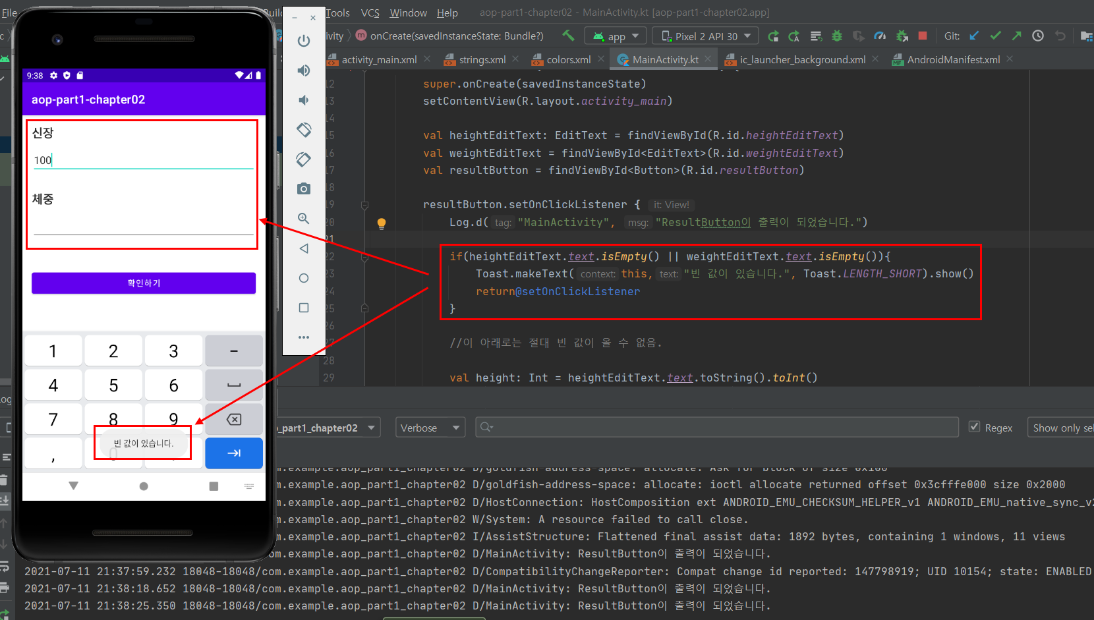The width and height of the screenshot is (1094, 620).
Task: Click emulator back triangle icon
Action: (x=304, y=248)
